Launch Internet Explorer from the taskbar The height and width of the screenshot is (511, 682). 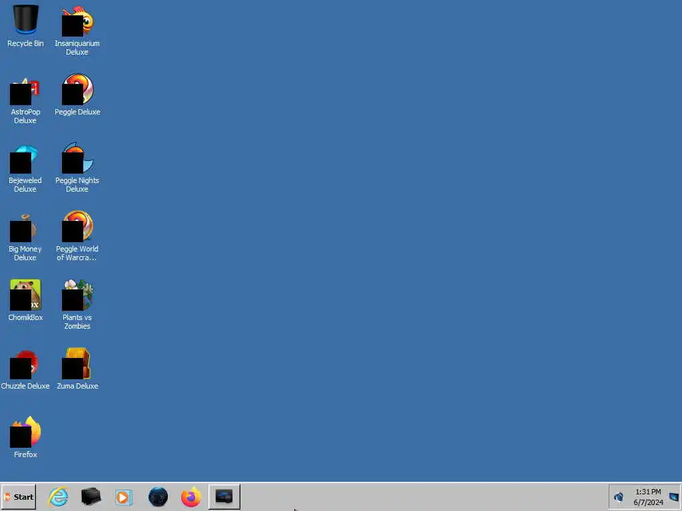[x=59, y=496]
